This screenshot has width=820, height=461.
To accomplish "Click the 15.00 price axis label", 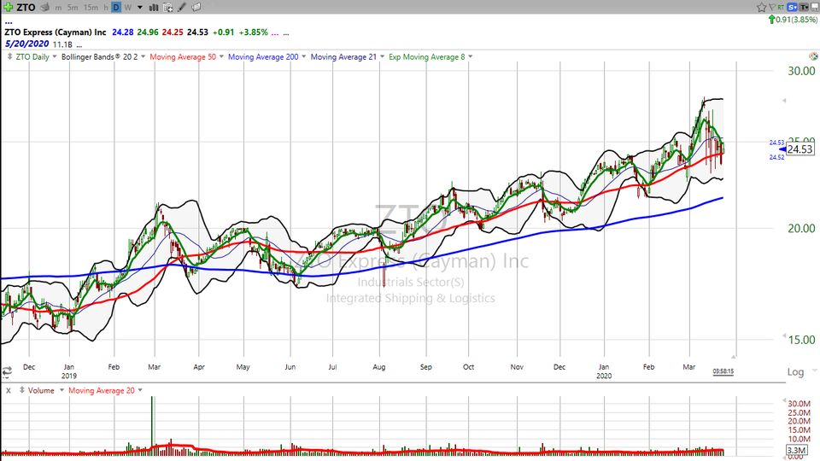I will coord(801,340).
